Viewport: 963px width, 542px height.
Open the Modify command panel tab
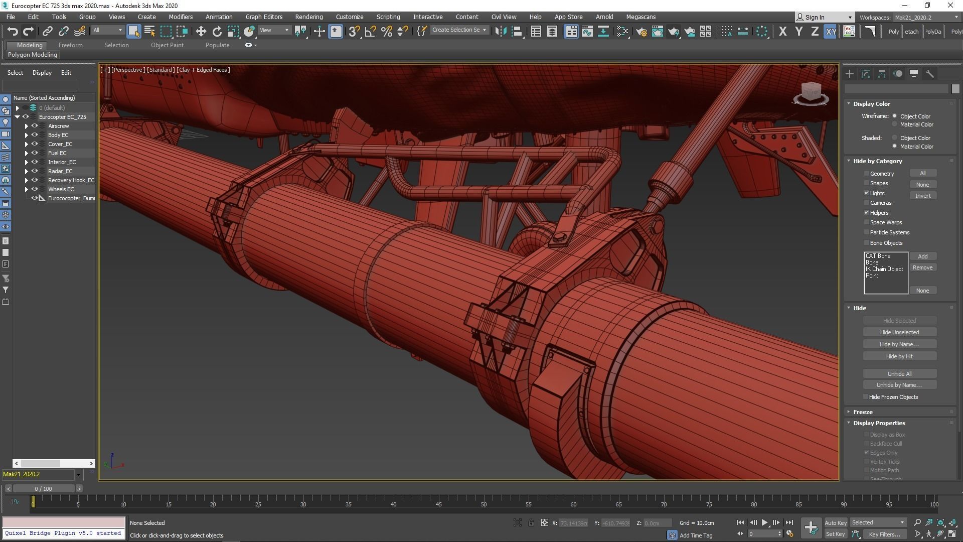865,74
